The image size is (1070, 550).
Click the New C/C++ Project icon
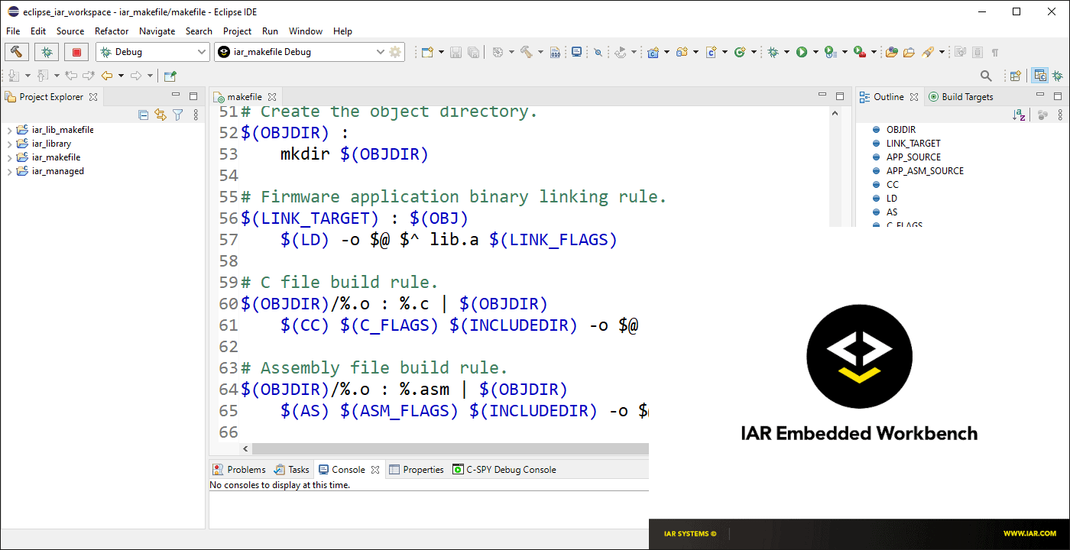653,52
